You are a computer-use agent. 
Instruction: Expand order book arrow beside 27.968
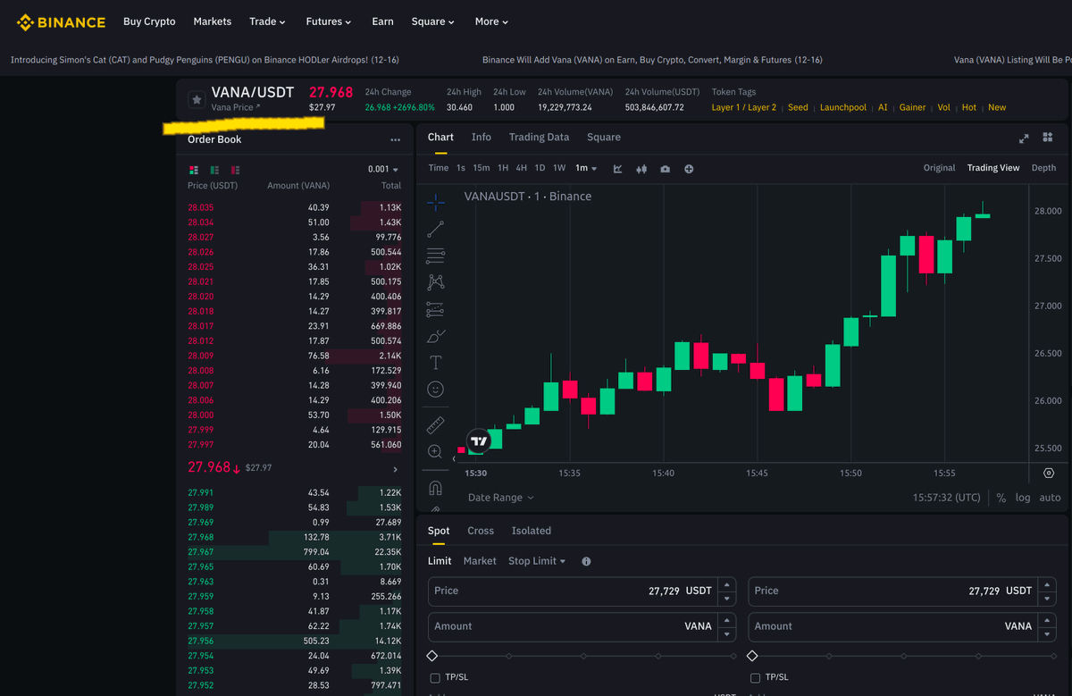[396, 469]
